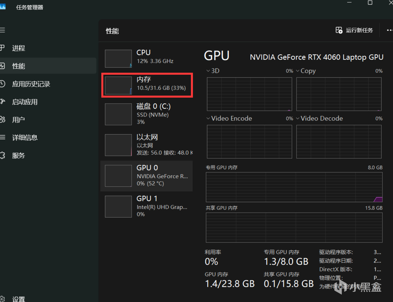Viewport: 393px width, 302px height.
Task: Expand the Copy graph dropdown
Action: tap(298, 71)
